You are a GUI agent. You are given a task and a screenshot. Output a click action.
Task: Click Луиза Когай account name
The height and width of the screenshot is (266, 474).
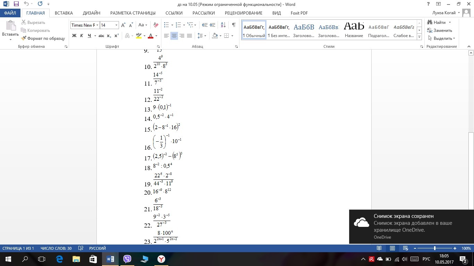coord(444,13)
